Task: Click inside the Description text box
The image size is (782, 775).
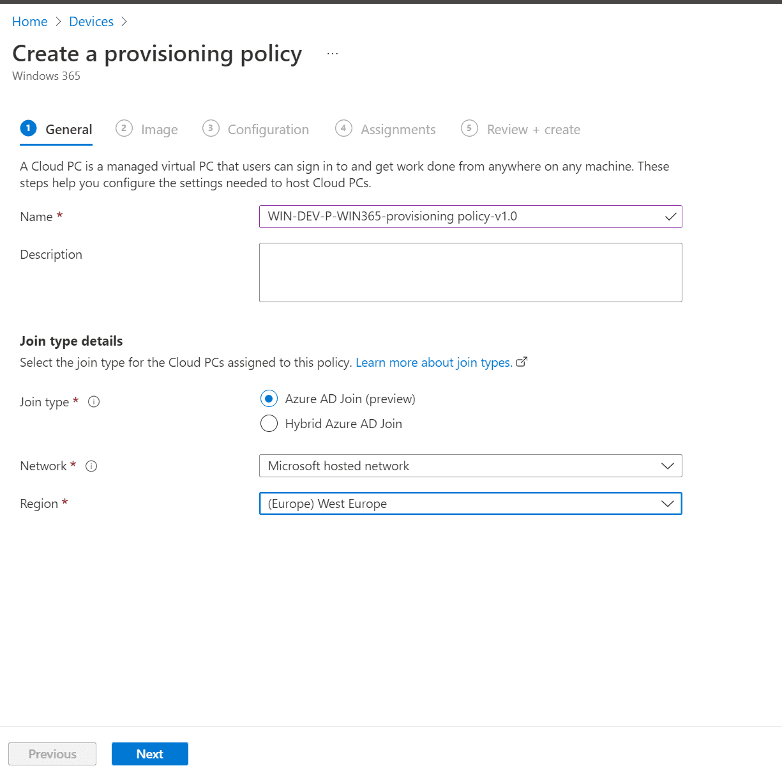Action: click(470, 272)
